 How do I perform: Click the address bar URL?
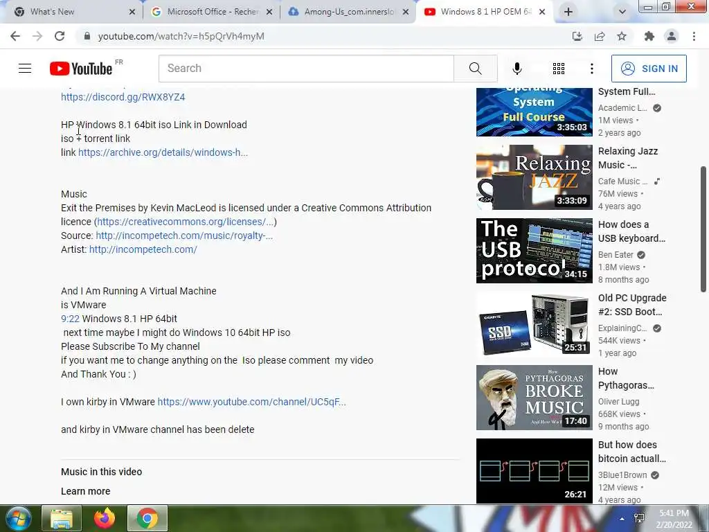[181, 36]
